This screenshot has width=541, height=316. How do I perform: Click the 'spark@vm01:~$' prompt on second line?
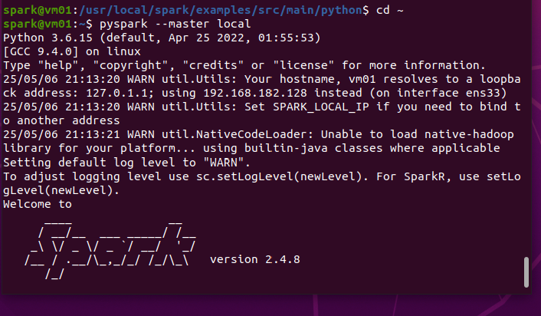tap(48, 25)
